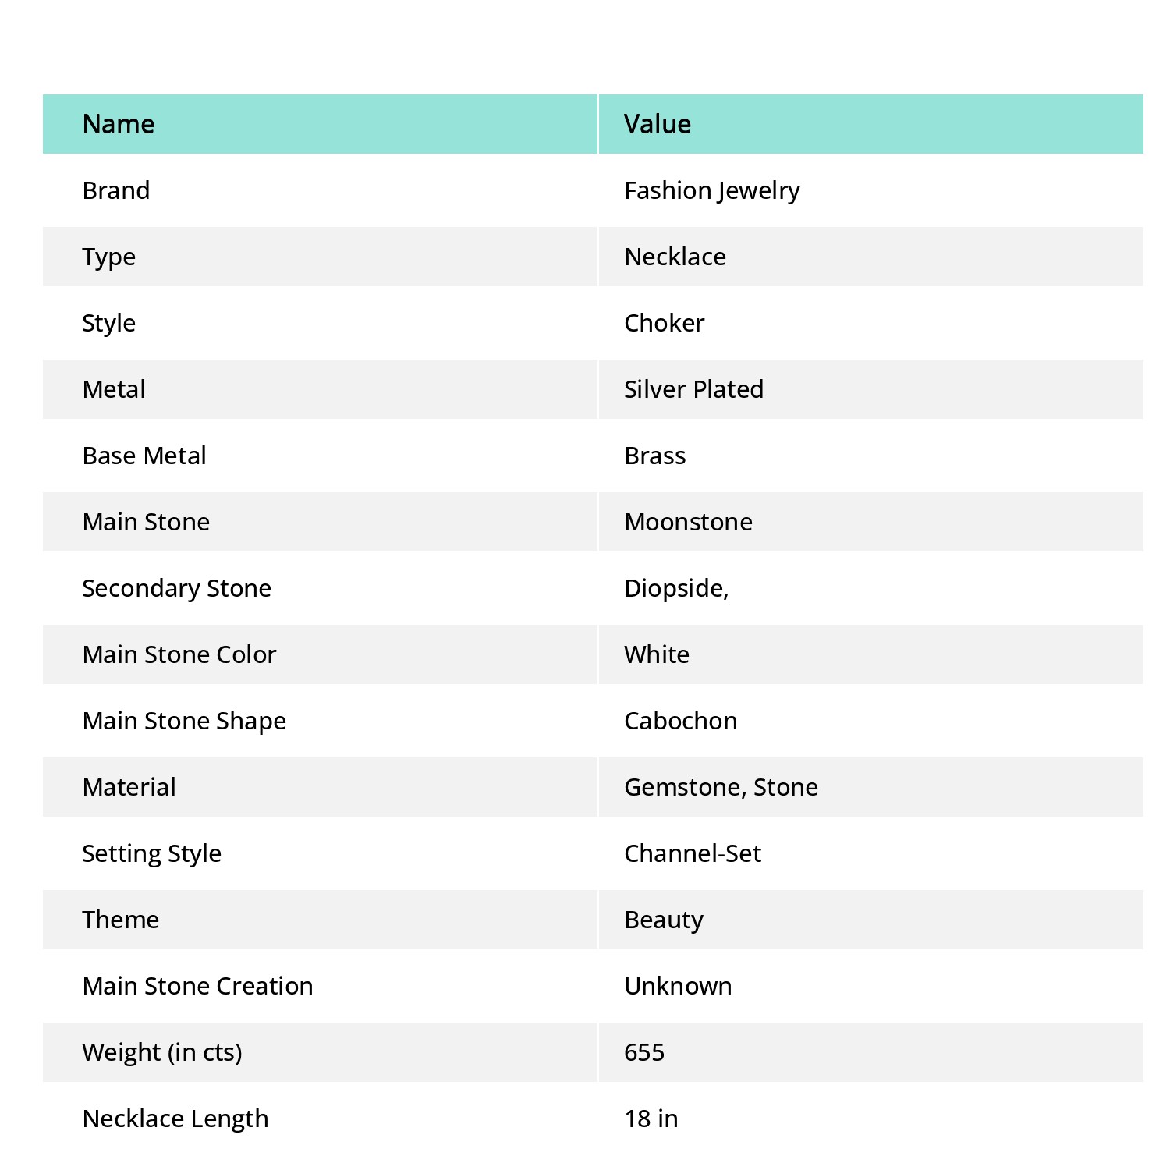The height and width of the screenshot is (1170, 1170).
Task: Click the Value column header
Action: [658, 124]
